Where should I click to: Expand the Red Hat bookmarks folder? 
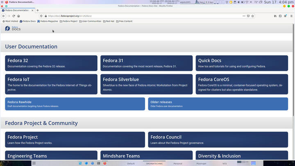[x=109, y=21]
